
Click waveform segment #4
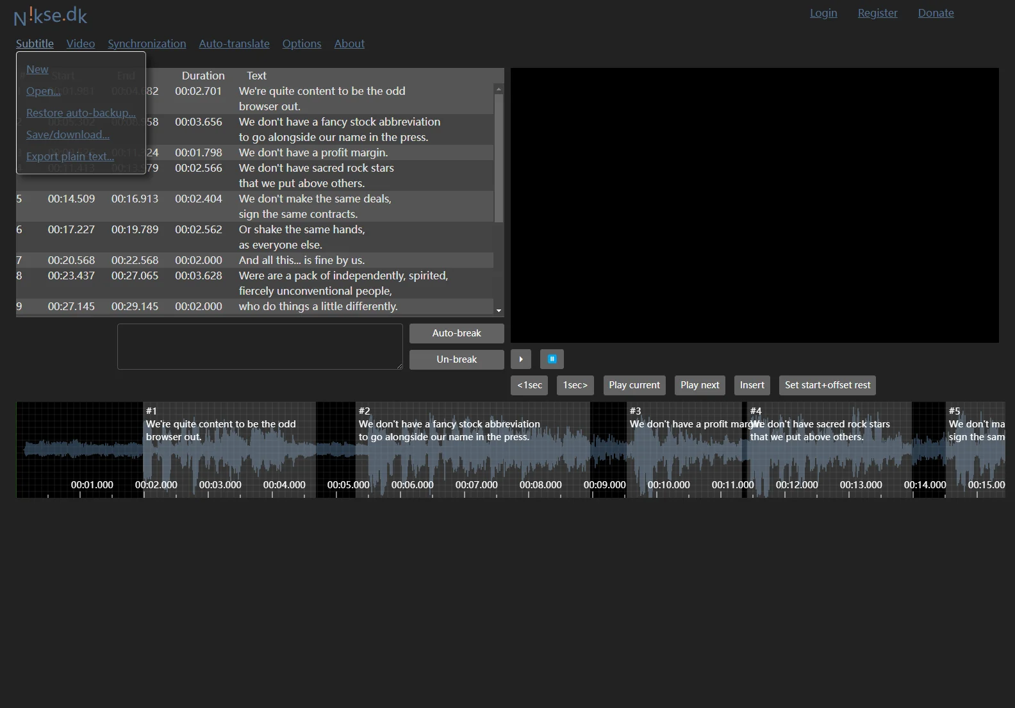click(830, 450)
